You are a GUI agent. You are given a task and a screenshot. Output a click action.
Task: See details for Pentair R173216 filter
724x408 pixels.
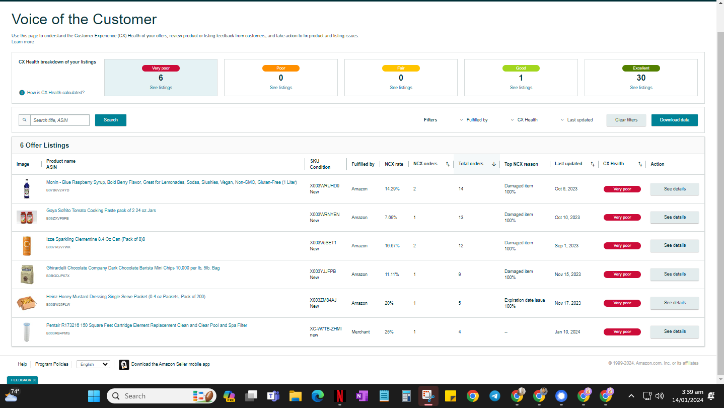tap(675, 331)
